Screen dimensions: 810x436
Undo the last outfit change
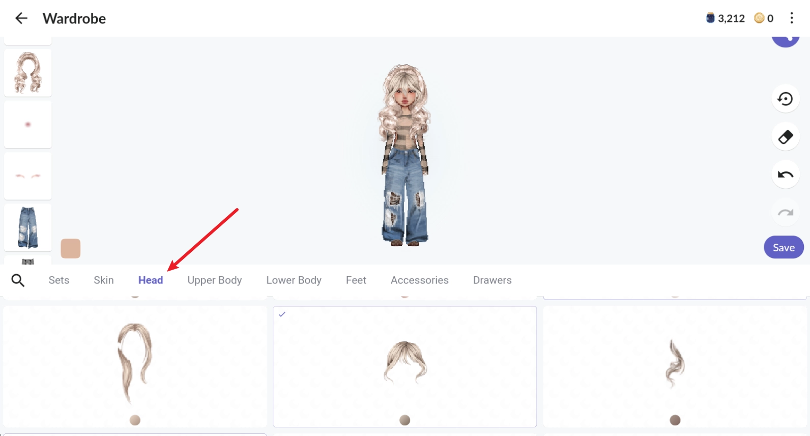[x=785, y=175]
